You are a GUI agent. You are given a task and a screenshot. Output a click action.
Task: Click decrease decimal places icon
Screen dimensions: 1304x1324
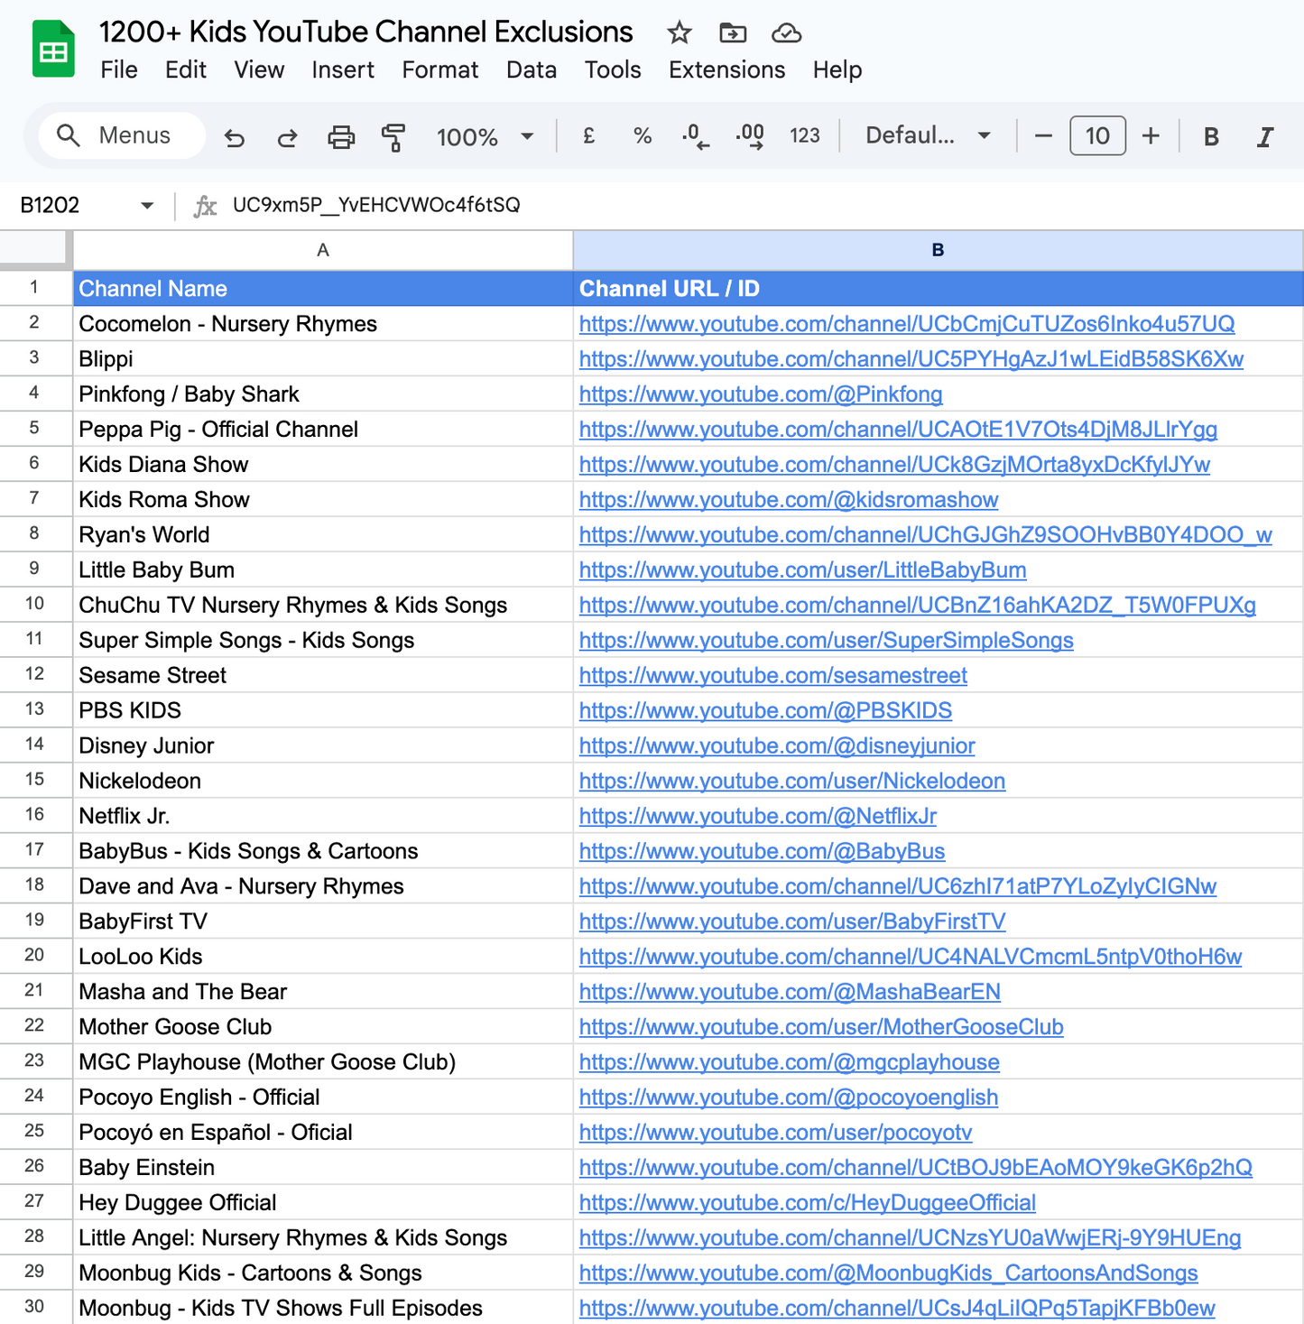pyautogui.click(x=695, y=136)
